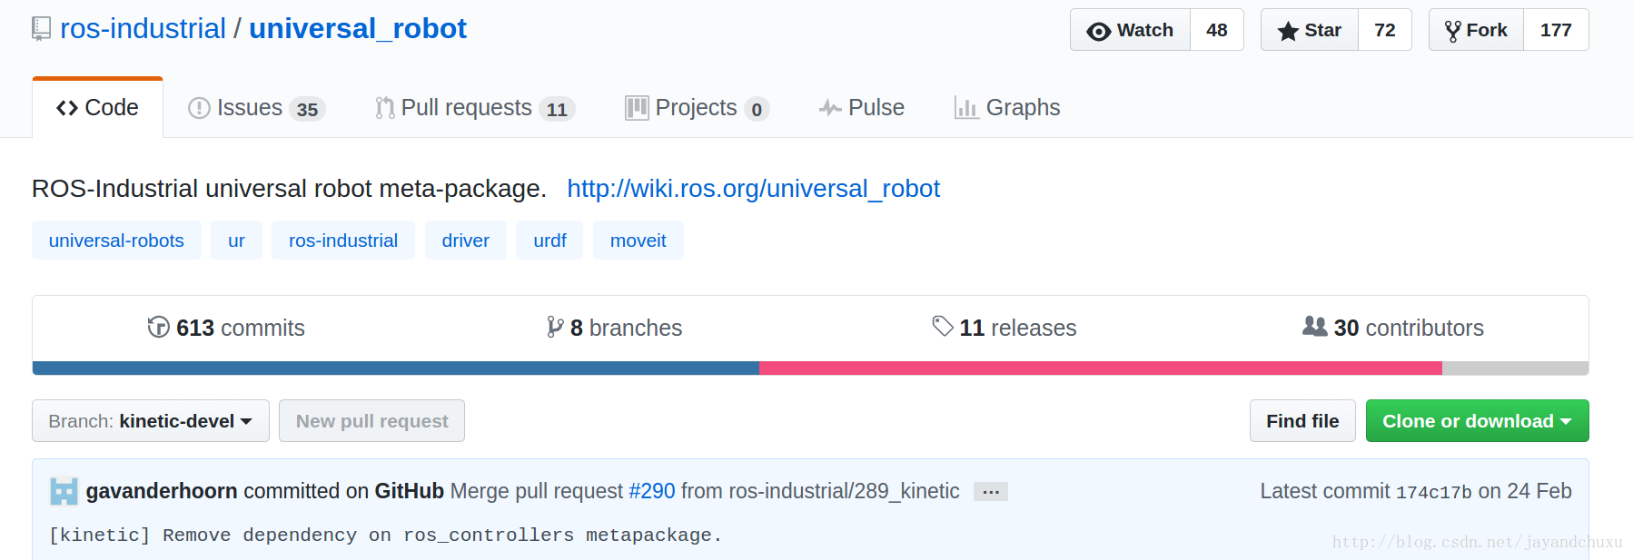The width and height of the screenshot is (1633, 560).
Task: Click the Find file button
Action: coord(1302,421)
